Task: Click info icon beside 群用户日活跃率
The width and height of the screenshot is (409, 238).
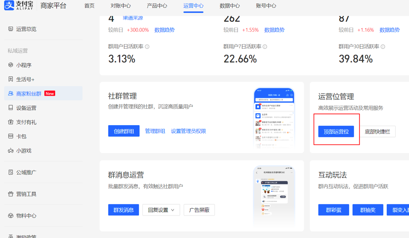Action: click(147, 47)
